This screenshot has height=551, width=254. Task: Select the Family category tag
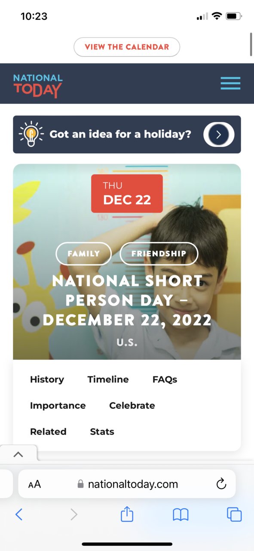coord(84,254)
